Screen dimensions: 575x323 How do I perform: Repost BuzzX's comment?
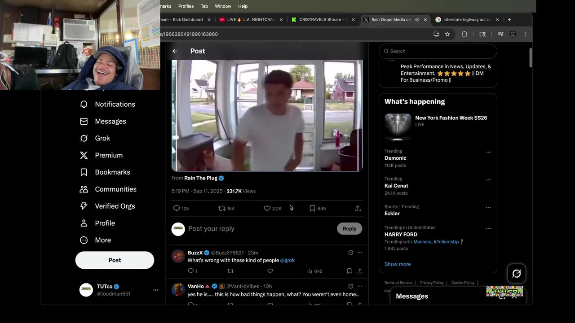230,271
